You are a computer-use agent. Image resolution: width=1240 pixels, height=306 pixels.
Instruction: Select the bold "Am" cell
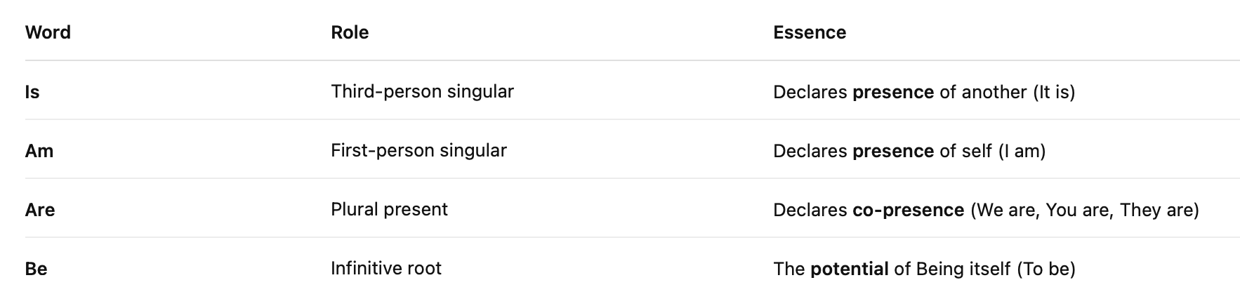pos(39,151)
